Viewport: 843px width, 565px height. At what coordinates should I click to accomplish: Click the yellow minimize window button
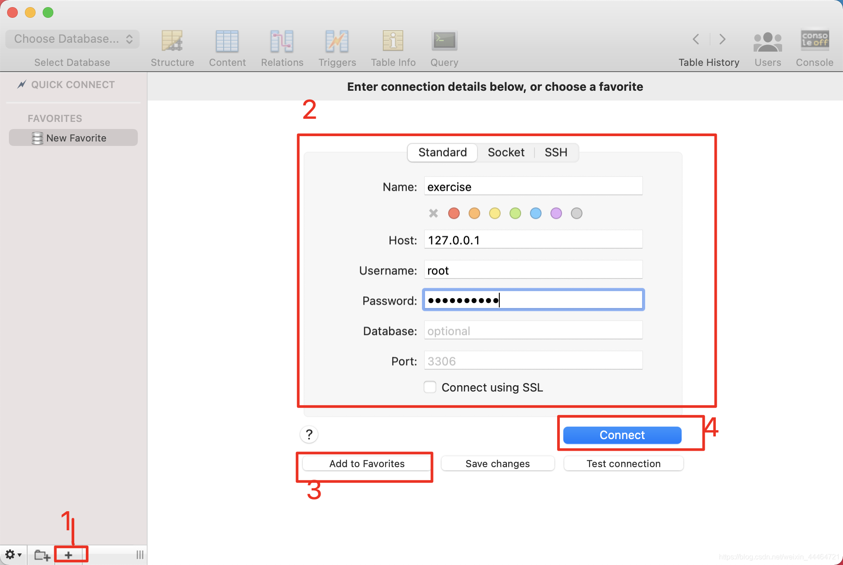tap(30, 12)
